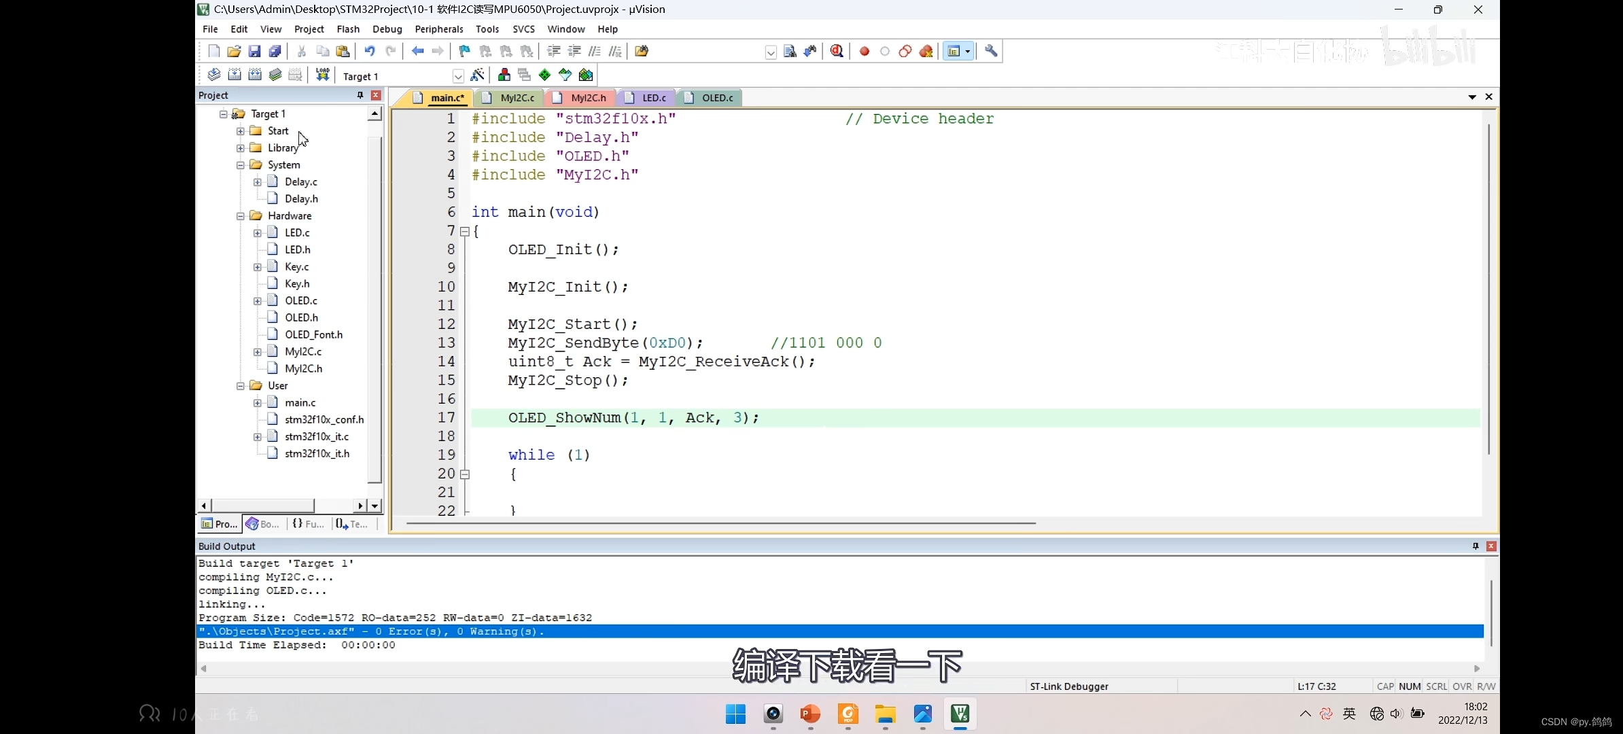Open Manage Run-Time Environment green diamond
The image size is (1623, 734).
pos(544,75)
